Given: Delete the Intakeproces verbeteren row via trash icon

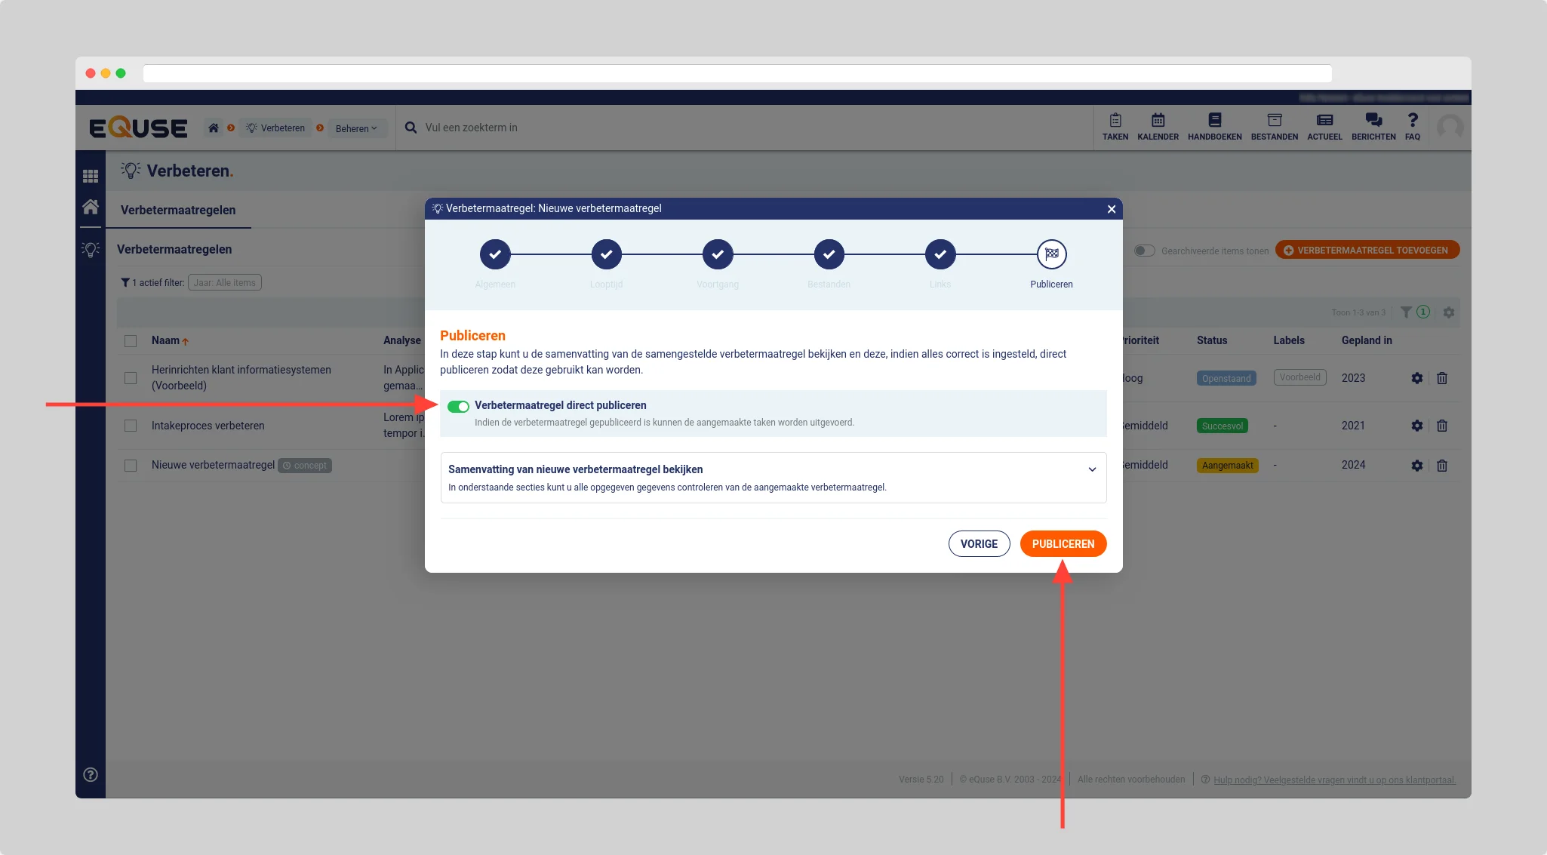Looking at the screenshot, I should pyautogui.click(x=1441, y=426).
